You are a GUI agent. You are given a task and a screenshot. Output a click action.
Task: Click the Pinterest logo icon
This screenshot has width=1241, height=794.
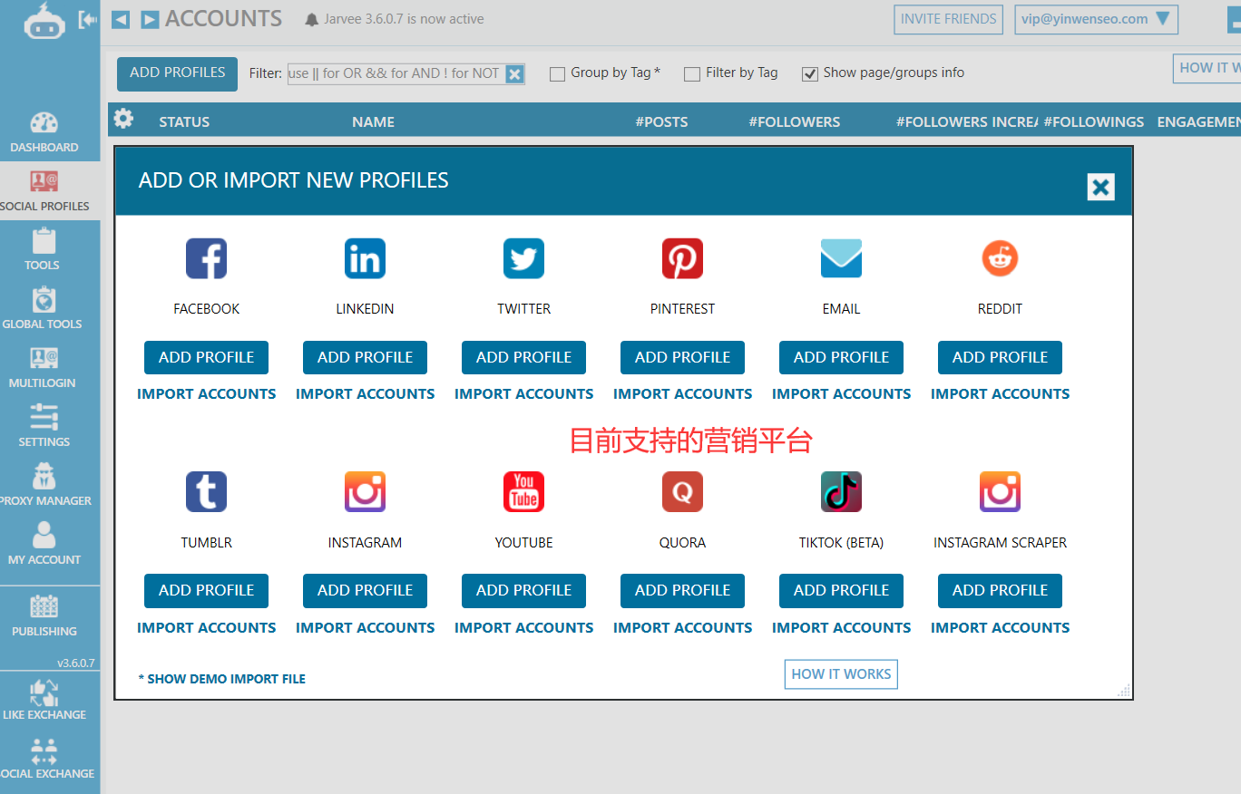pyautogui.click(x=682, y=258)
